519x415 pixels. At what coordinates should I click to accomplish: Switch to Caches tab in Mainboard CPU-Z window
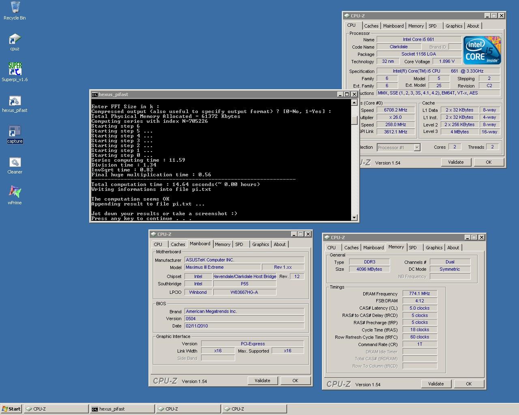pyautogui.click(x=178, y=244)
